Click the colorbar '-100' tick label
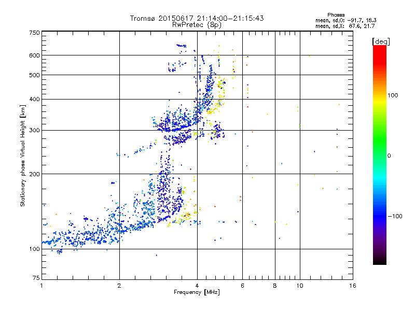The image size is (415, 311). coord(395,216)
